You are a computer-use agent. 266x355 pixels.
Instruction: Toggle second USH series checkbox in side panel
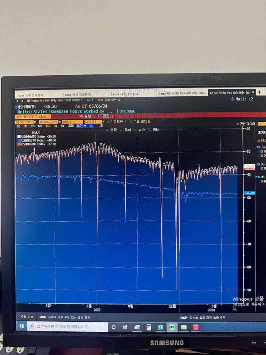point(259,164)
